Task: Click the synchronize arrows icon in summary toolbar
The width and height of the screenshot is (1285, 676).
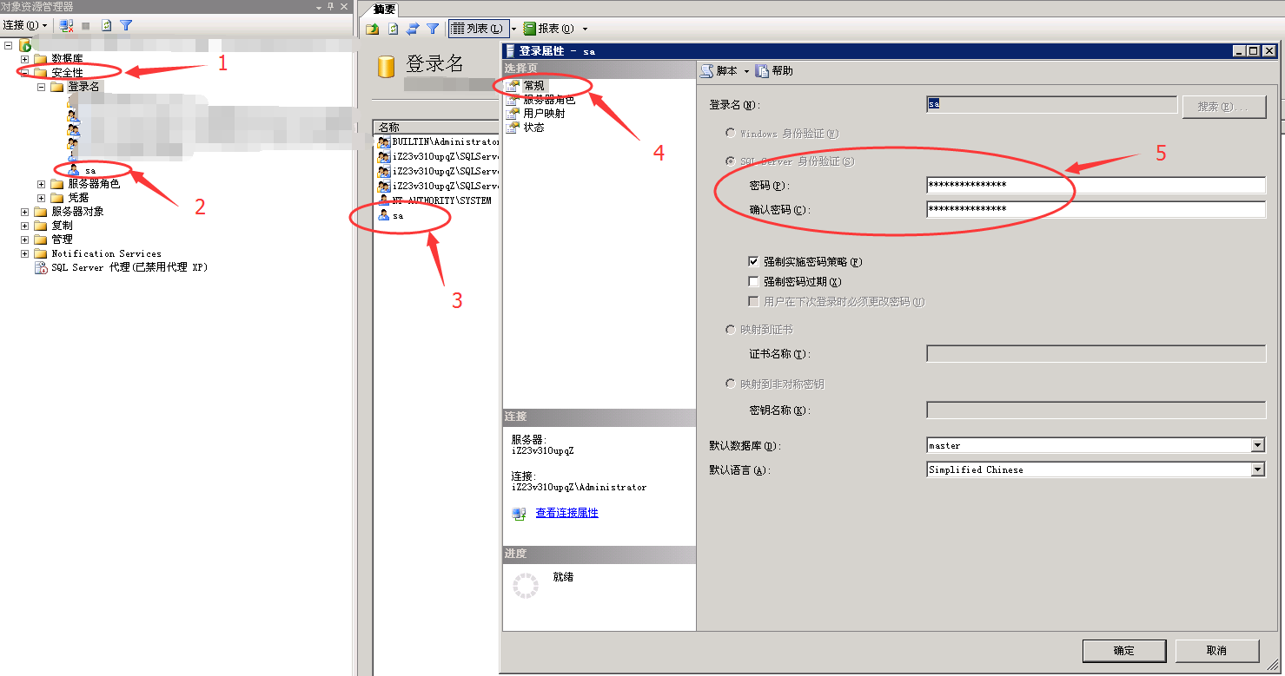Action: [413, 29]
